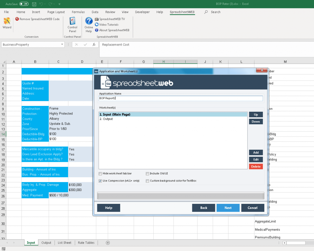Screen dimensions: 314x251
Task: Open the File menu
Action: [6, 12]
